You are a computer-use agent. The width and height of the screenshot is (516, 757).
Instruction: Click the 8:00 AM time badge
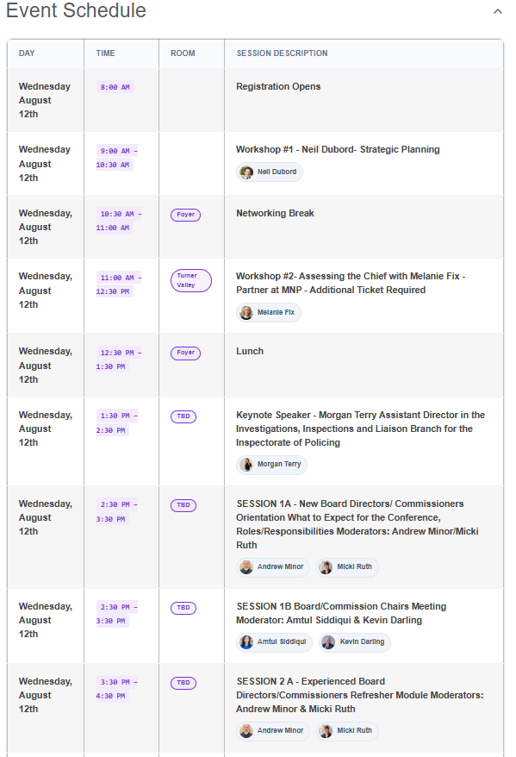coord(115,87)
